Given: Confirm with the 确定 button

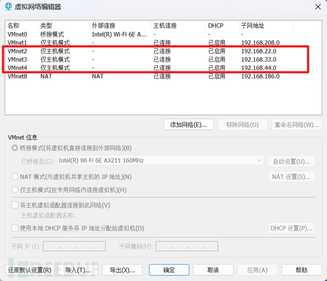Looking at the screenshot, I should tap(169, 270).
